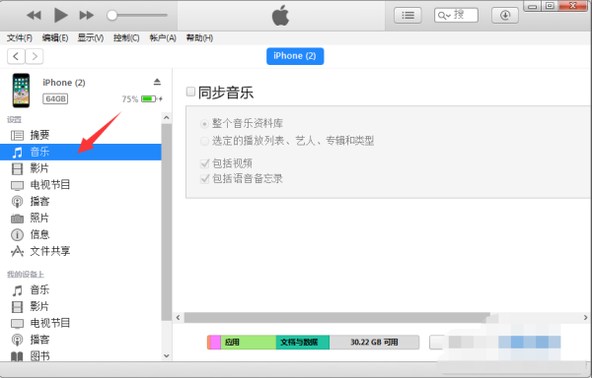Screen dimensions: 592x378
Task: Open the 文件(F) menu
Action: (x=20, y=38)
